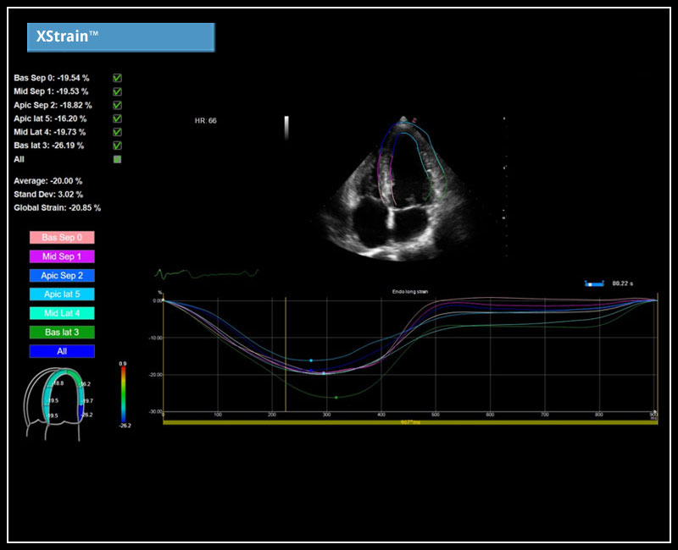Image resolution: width=678 pixels, height=550 pixels.
Task: Click the pink Bas Sep 0 button
Action: [x=62, y=238]
